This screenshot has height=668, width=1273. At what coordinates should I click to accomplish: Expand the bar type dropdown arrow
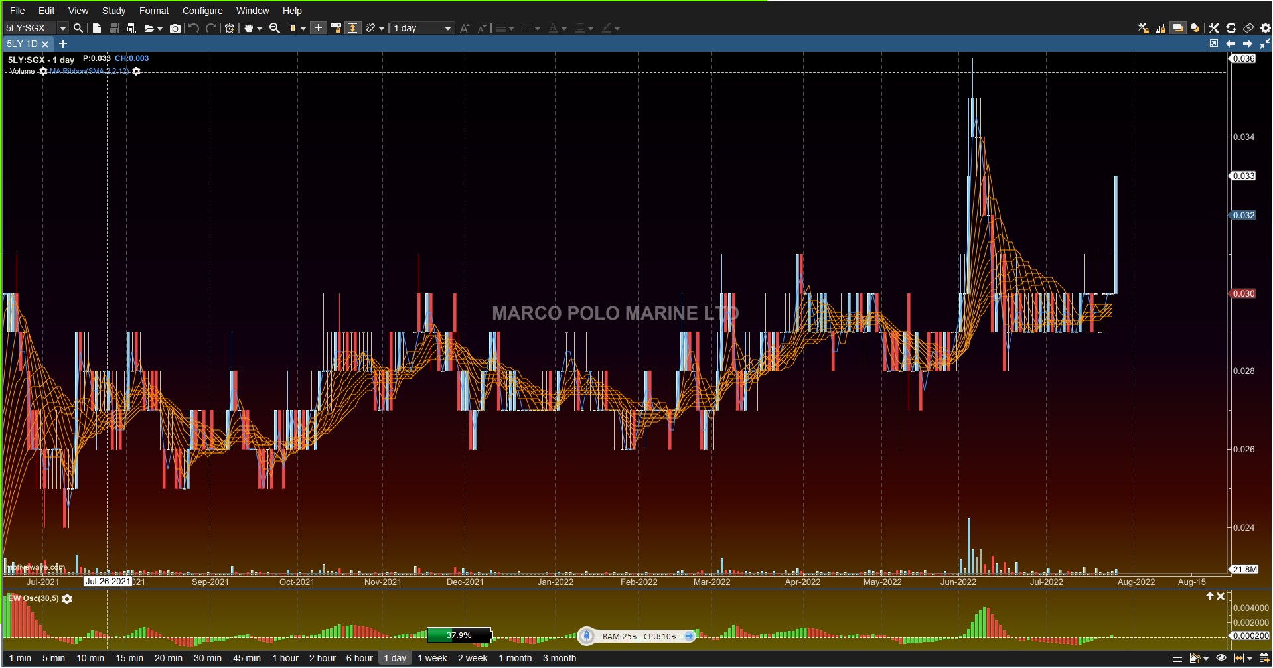click(303, 29)
